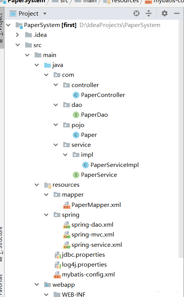Collapse the resources folder
Viewport: 184px width, 297px height.
37,185
